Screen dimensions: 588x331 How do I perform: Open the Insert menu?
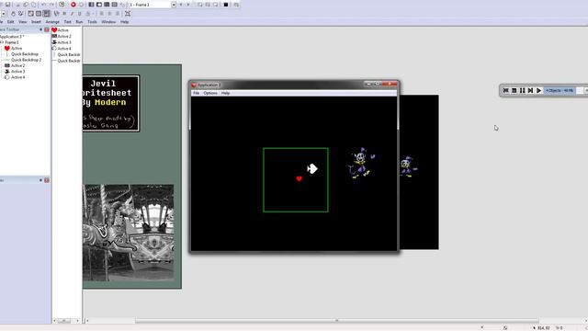pos(36,22)
